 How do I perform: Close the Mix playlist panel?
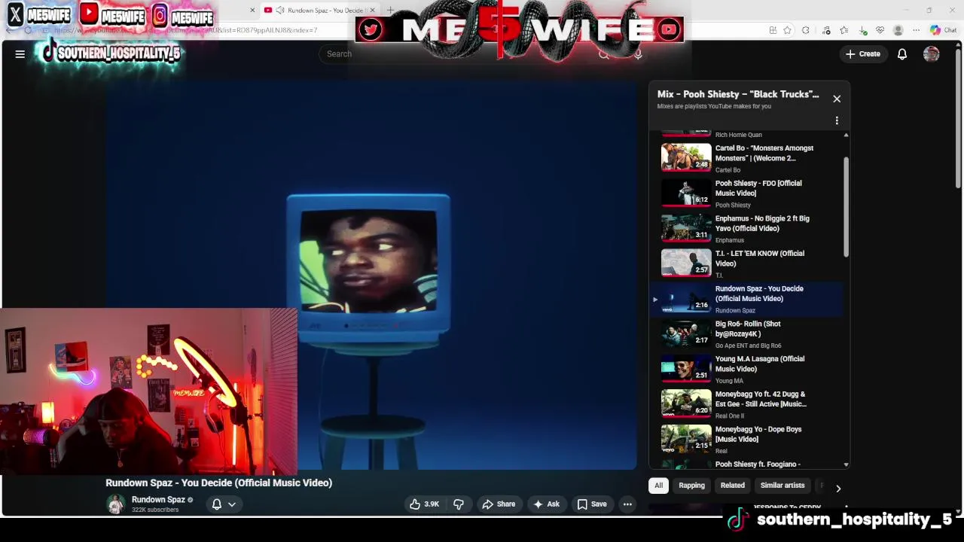click(837, 99)
